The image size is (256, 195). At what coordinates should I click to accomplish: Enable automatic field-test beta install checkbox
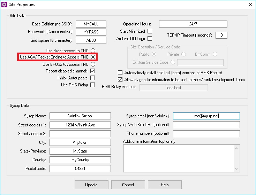click(x=120, y=73)
